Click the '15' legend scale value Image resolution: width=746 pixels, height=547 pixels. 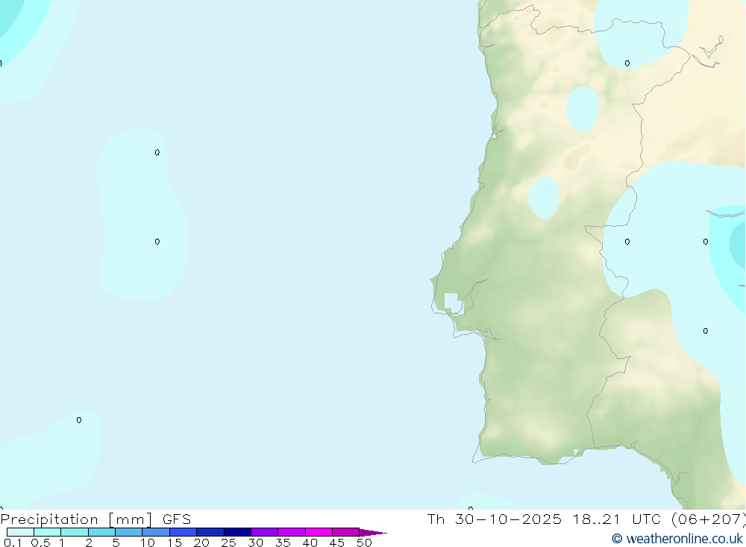[x=175, y=543]
